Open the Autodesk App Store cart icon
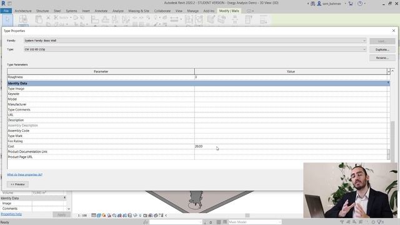The image size is (400, 225). point(351,4)
